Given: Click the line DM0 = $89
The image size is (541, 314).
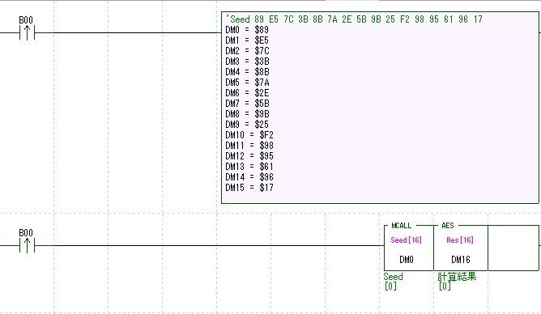Looking at the screenshot, I should [247, 30].
